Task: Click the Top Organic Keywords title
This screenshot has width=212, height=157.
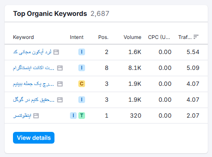Action: click(x=50, y=14)
